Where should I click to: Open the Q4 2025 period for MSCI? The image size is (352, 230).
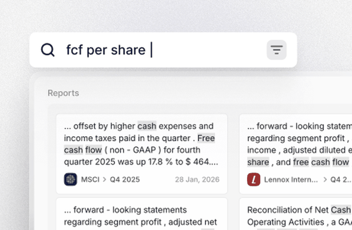(125, 179)
